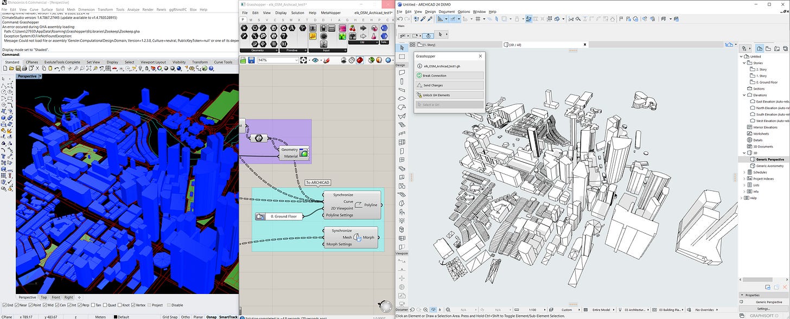Collapse the Elevations group in ArchiCAD navigator
The width and height of the screenshot is (790, 319).
[x=743, y=95]
